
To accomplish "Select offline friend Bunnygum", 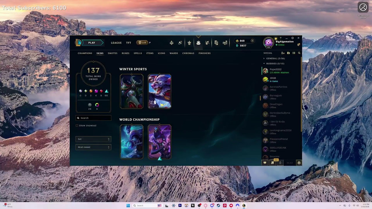I will point(280,97).
